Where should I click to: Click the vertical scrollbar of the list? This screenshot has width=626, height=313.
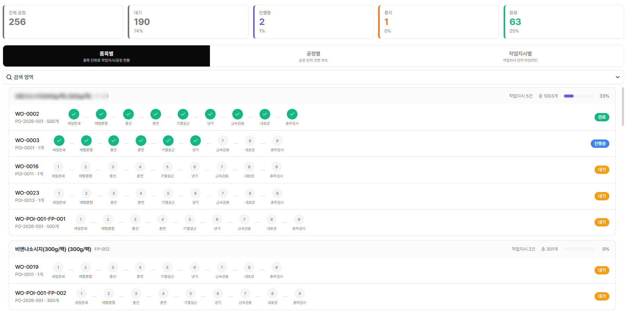pyautogui.click(x=623, y=107)
